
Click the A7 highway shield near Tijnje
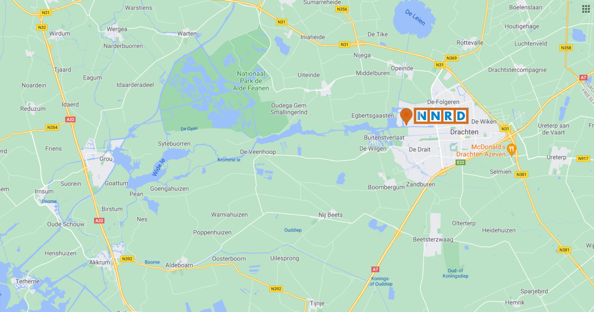375,269
